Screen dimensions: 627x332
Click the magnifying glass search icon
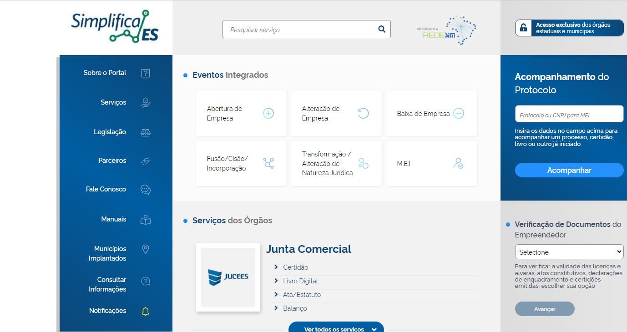tap(381, 30)
